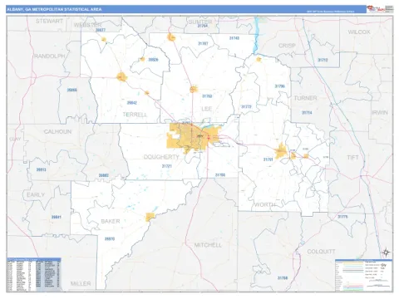Click ZIP code 39877 near Webster

pyautogui.click(x=101, y=30)
